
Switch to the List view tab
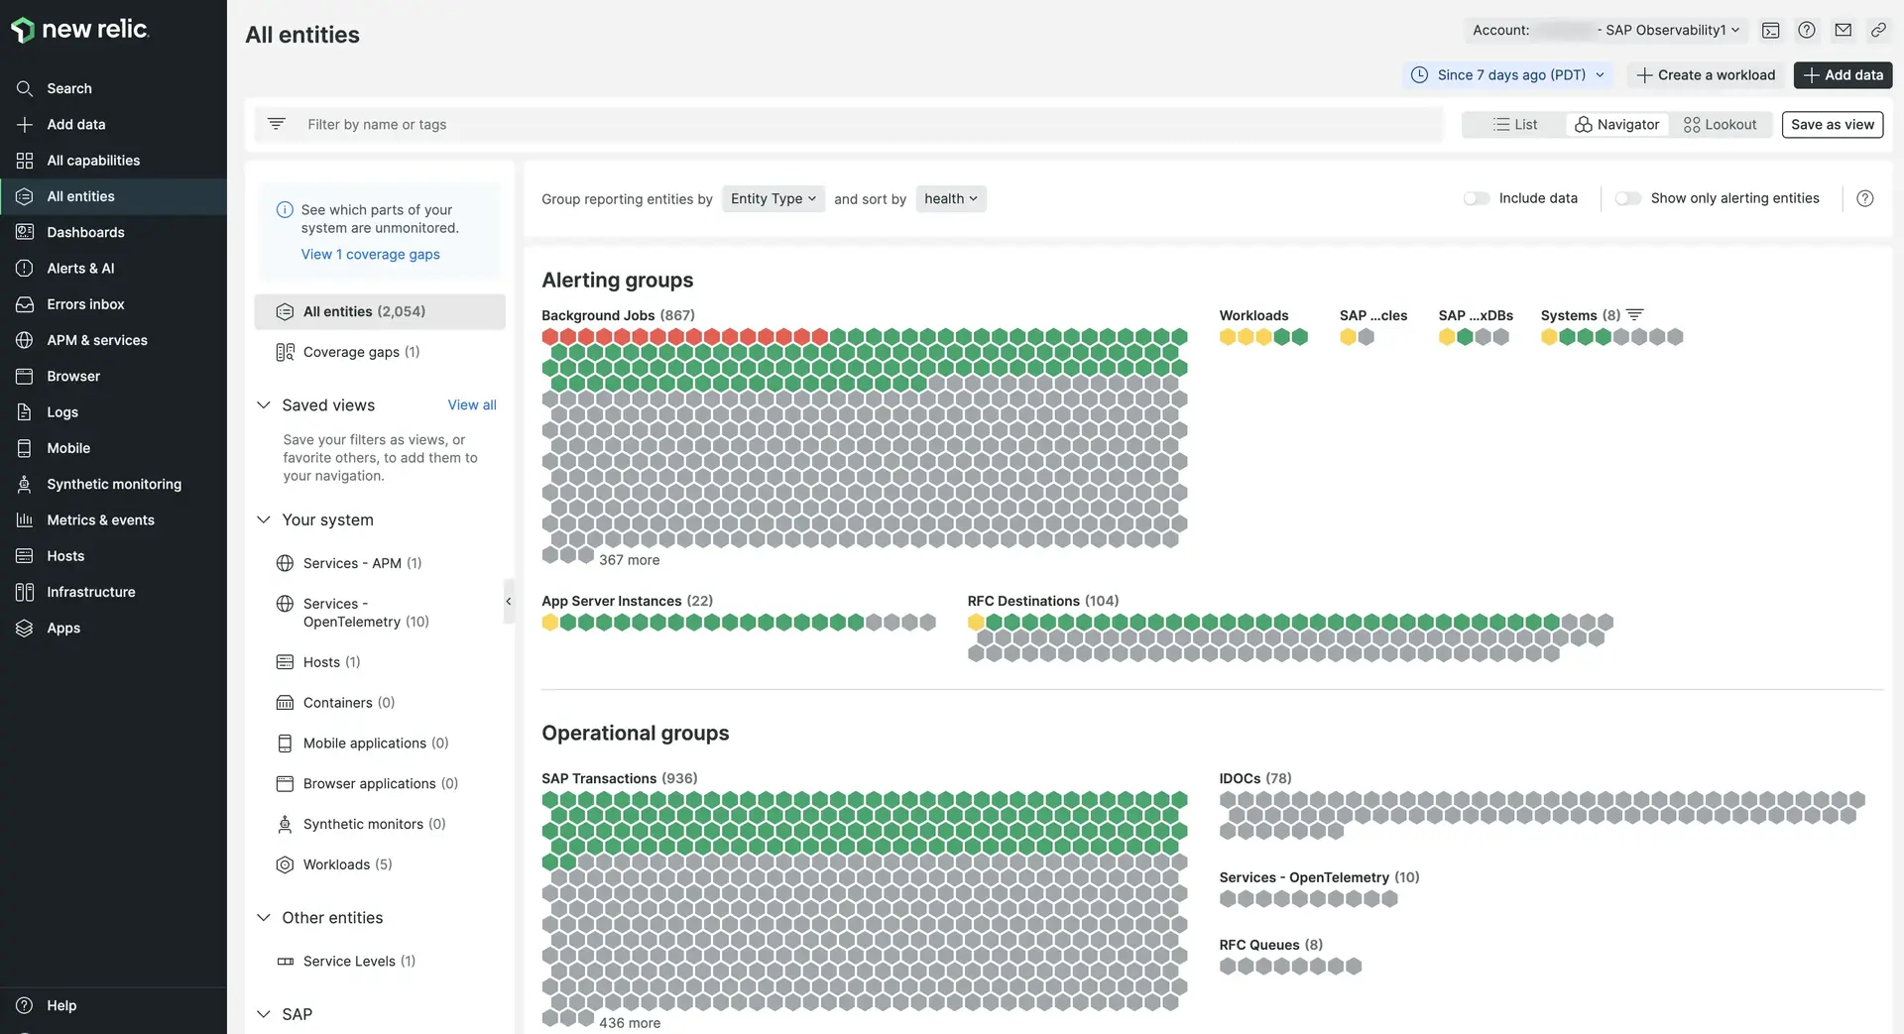pyautogui.click(x=1516, y=124)
